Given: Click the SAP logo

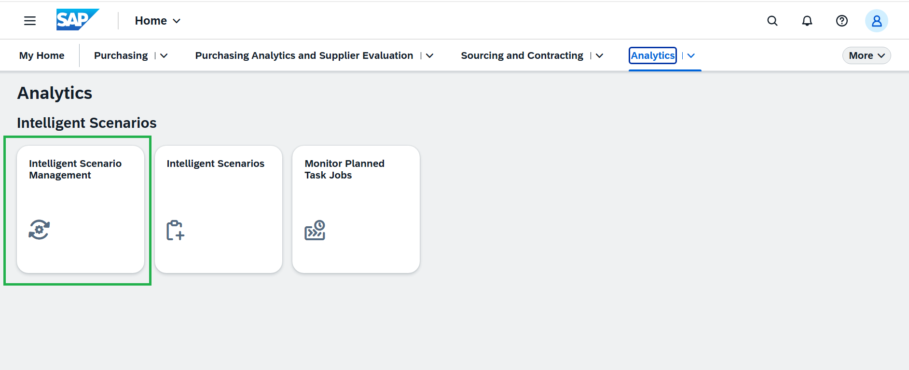Looking at the screenshot, I should coord(78,20).
